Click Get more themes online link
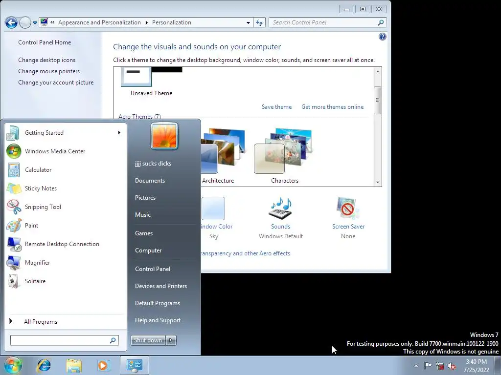 333,107
